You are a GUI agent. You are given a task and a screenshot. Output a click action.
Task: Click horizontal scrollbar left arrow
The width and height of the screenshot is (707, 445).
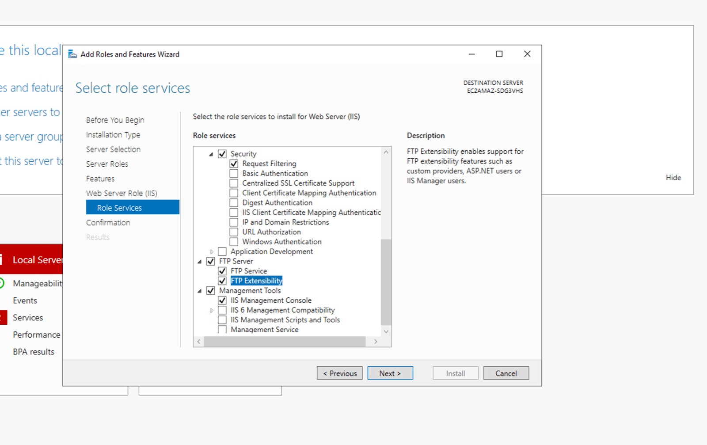pyautogui.click(x=199, y=342)
